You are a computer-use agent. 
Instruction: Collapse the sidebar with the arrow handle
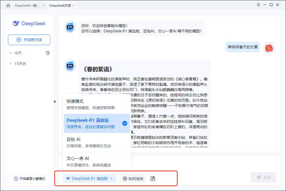click(x=55, y=101)
